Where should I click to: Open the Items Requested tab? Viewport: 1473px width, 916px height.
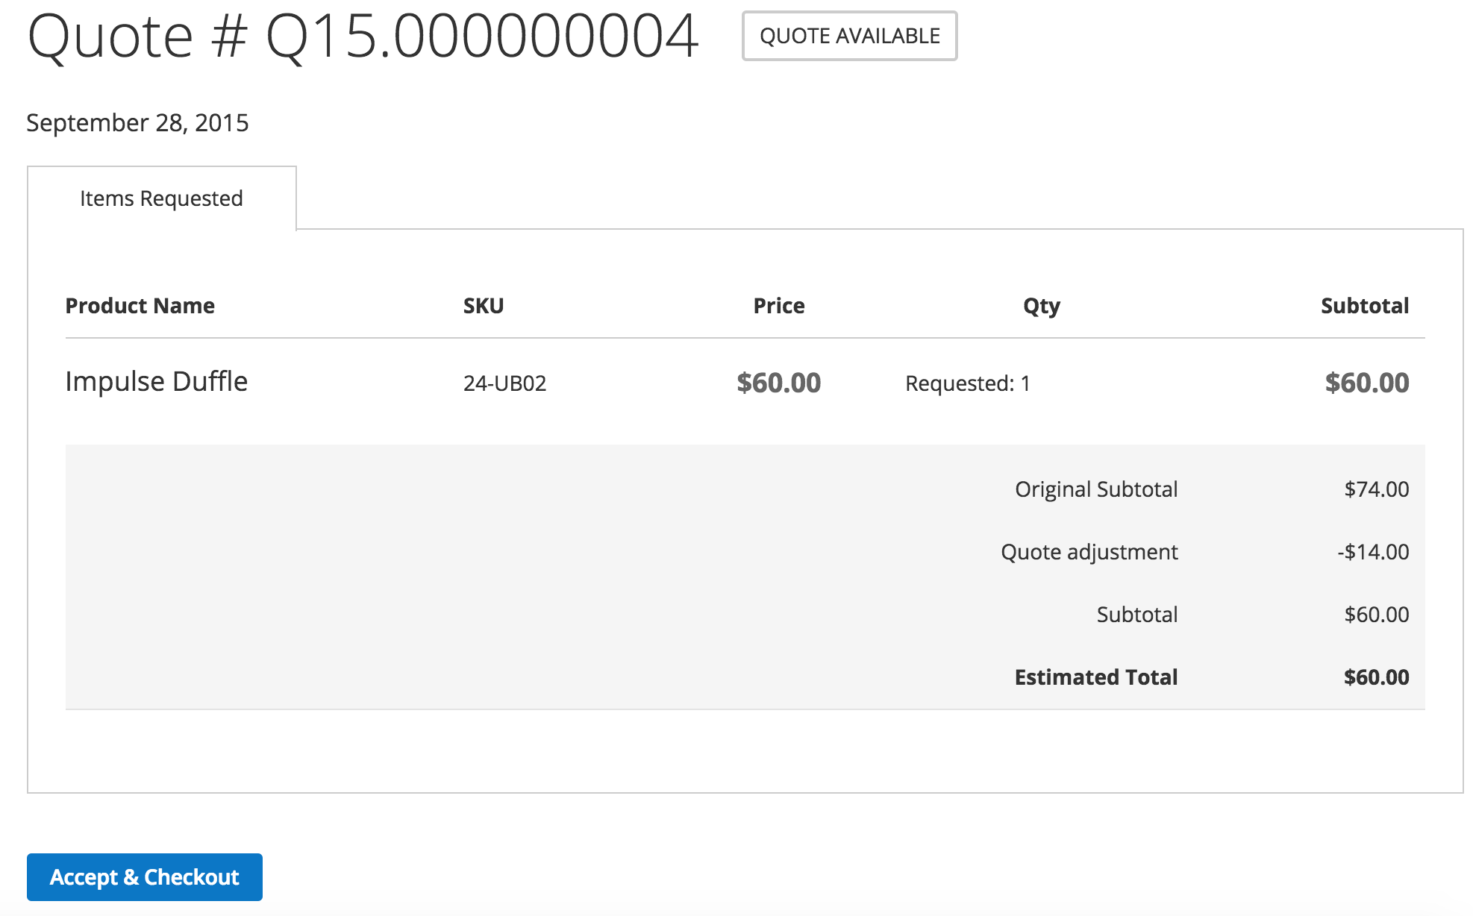pos(161,198)
